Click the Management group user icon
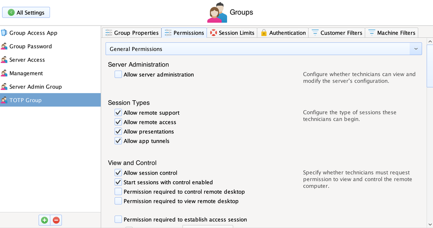The height and width of the screenshot is (228, 433). click(4, 74)
